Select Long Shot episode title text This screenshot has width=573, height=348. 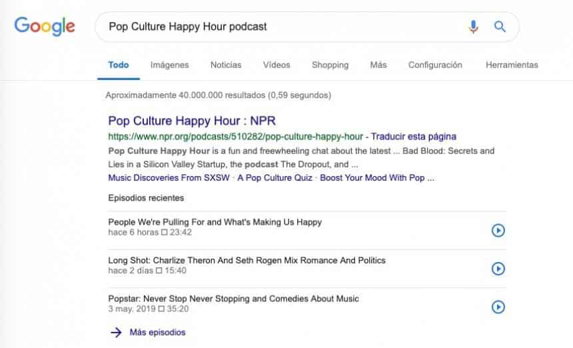click(x=247, y=260)
